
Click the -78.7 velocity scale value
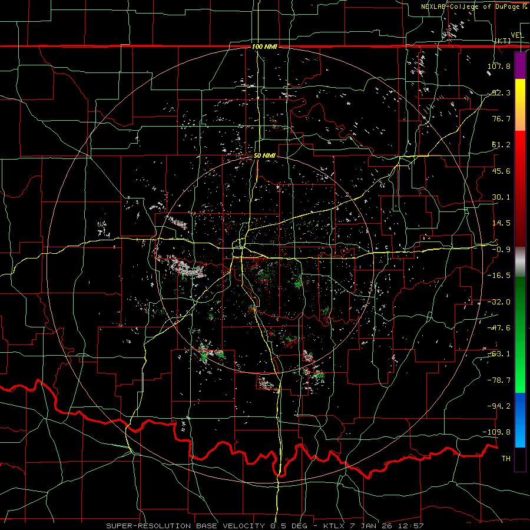pos(499,380)
